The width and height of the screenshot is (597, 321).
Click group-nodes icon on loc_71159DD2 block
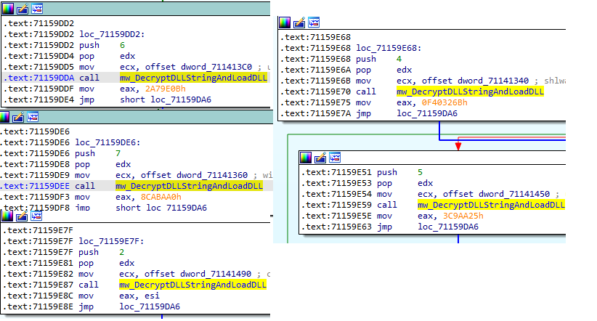37,8
